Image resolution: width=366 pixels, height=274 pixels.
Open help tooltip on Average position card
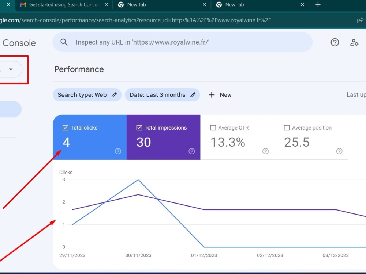tap(339, 151)
